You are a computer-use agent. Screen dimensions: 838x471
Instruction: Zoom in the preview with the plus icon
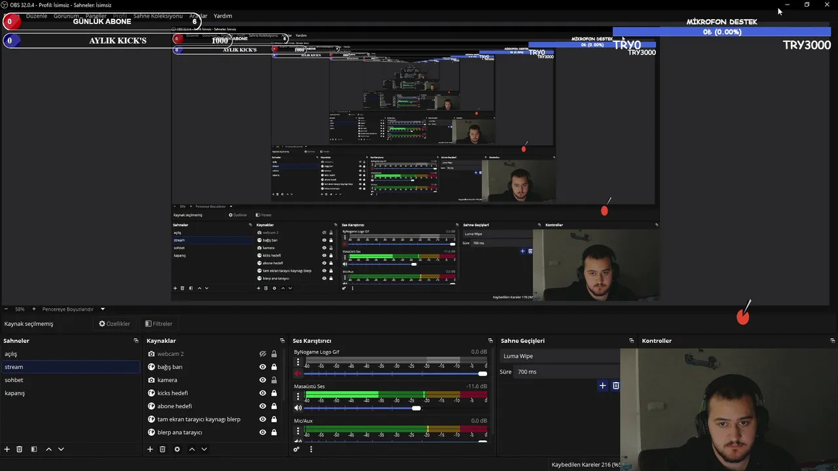click(x=34, y=309)
